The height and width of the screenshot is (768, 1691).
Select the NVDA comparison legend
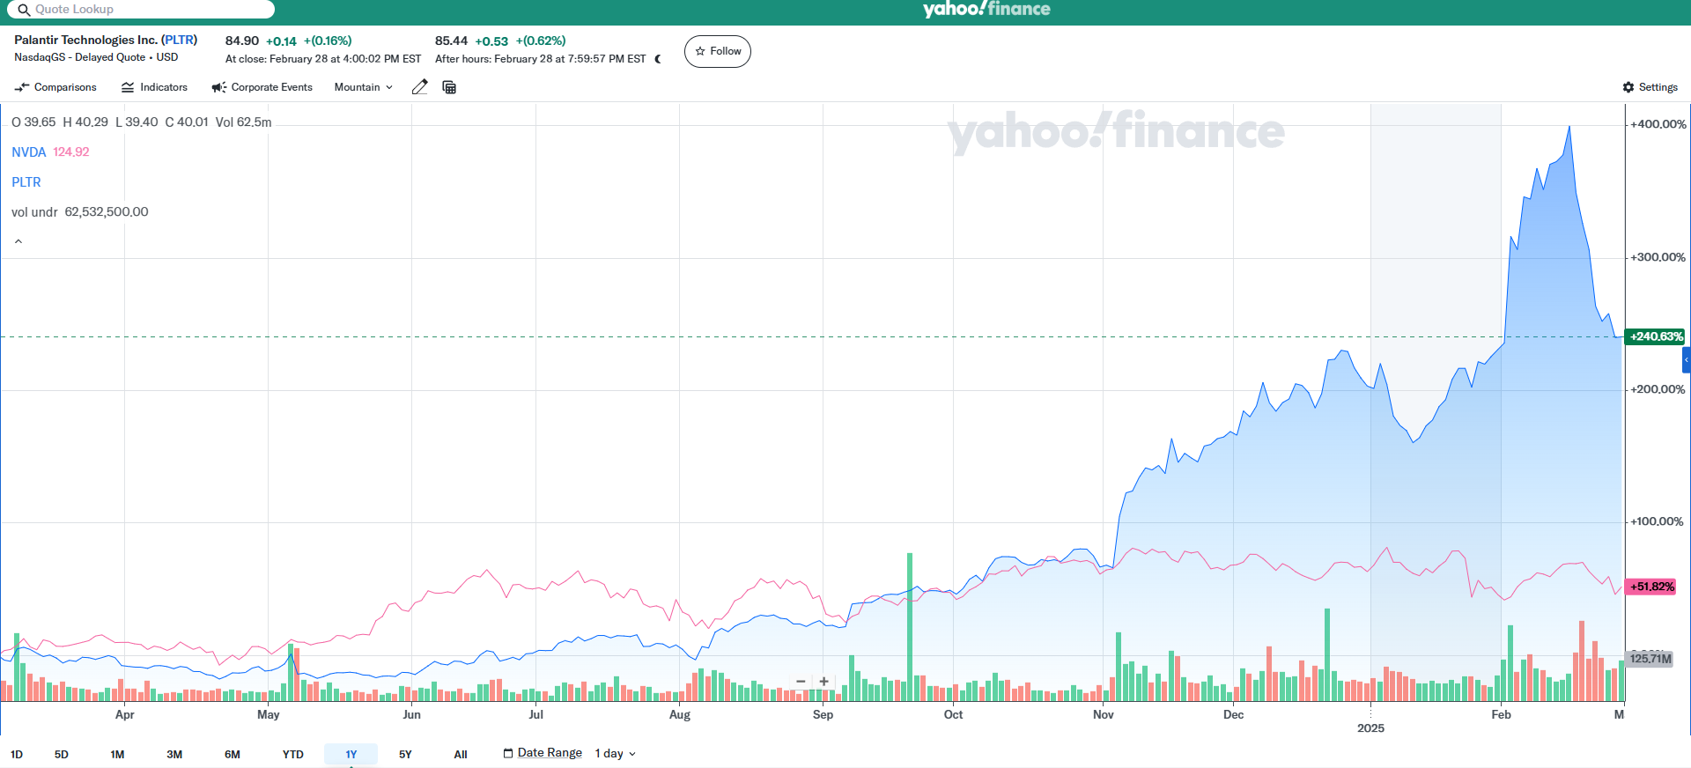29,152
